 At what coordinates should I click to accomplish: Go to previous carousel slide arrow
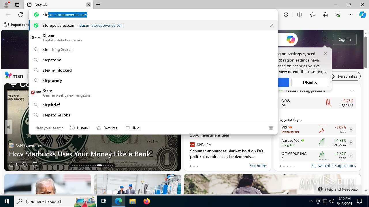click(8, 127)
